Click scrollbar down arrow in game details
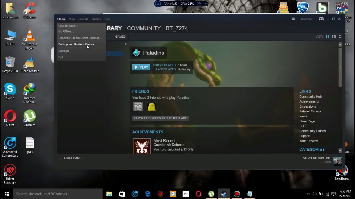 click(x=340, y=151)
